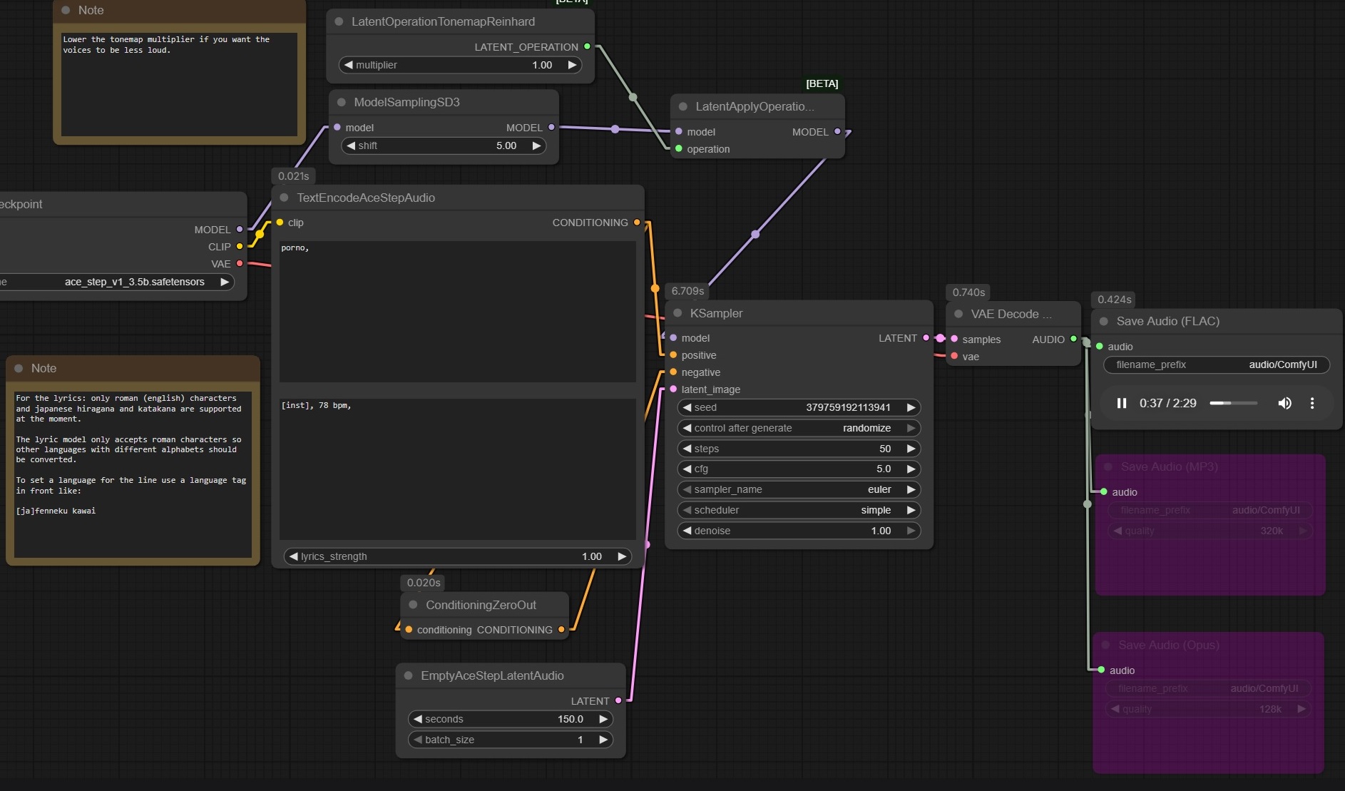
Task: Collapse the ModelSamplingSD3 node via its title dot
Action: (342, 102)
